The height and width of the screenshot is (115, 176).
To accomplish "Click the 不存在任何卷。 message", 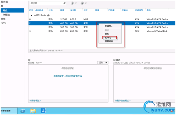I will pos(68,68).
